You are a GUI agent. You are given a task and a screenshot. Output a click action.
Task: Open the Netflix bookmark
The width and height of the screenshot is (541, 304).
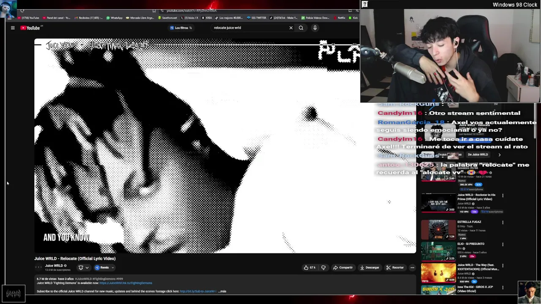pyautogui.click(x=339, y=18)
